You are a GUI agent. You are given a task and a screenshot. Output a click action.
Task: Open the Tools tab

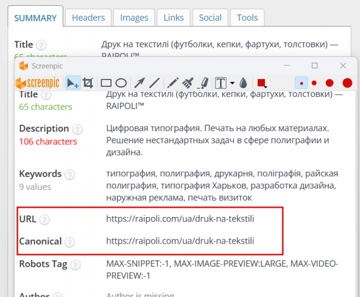coord(247,17)
